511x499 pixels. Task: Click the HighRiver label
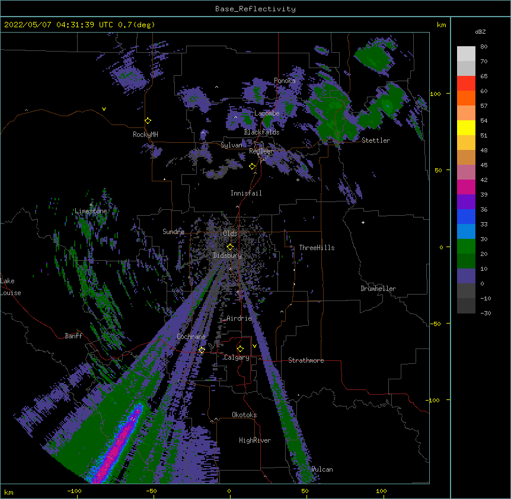pos(255,440)
